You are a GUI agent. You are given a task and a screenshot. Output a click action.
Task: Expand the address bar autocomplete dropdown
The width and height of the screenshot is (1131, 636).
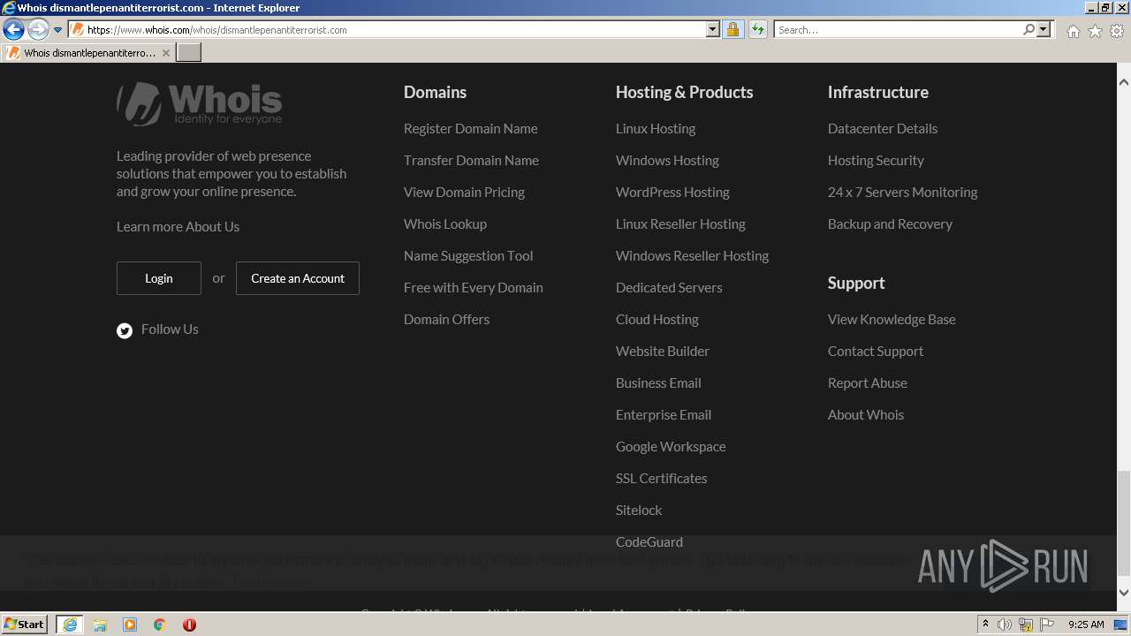[x=713, y=29]
